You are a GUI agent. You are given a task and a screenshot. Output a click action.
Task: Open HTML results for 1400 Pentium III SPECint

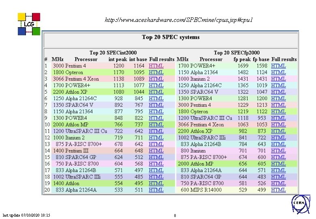pos(156,150)
